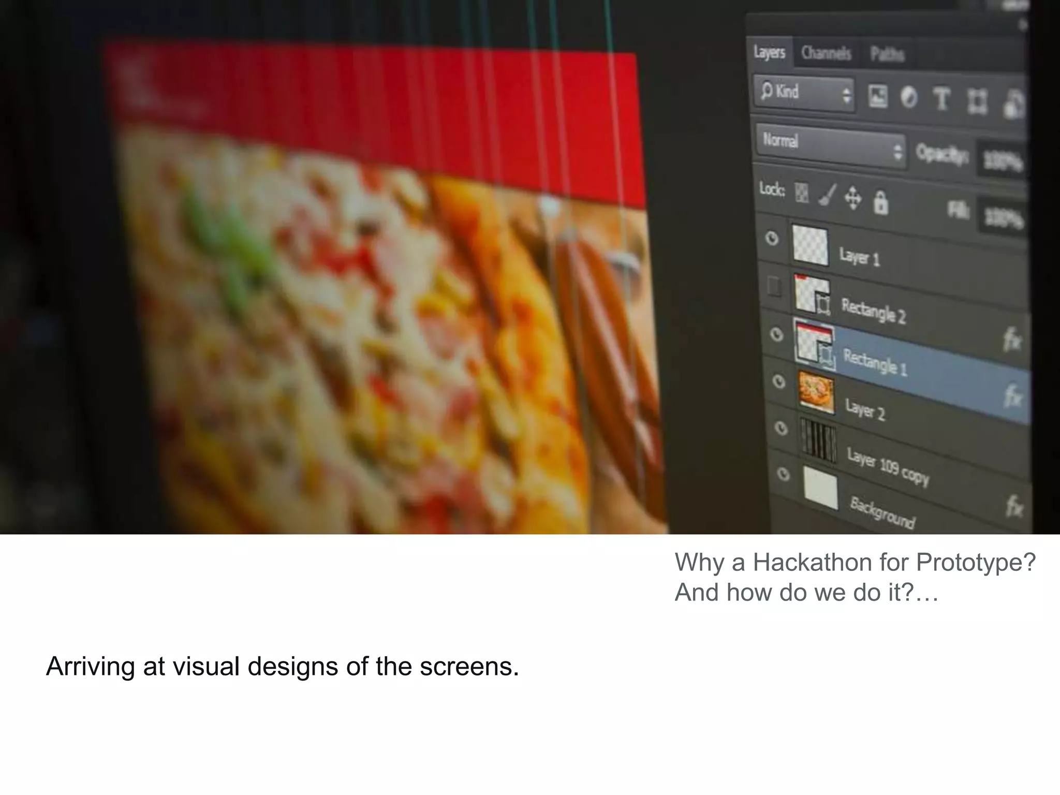Toggle visibility of Layer 2
This screenshot has height=795, width=1060.
779,382
